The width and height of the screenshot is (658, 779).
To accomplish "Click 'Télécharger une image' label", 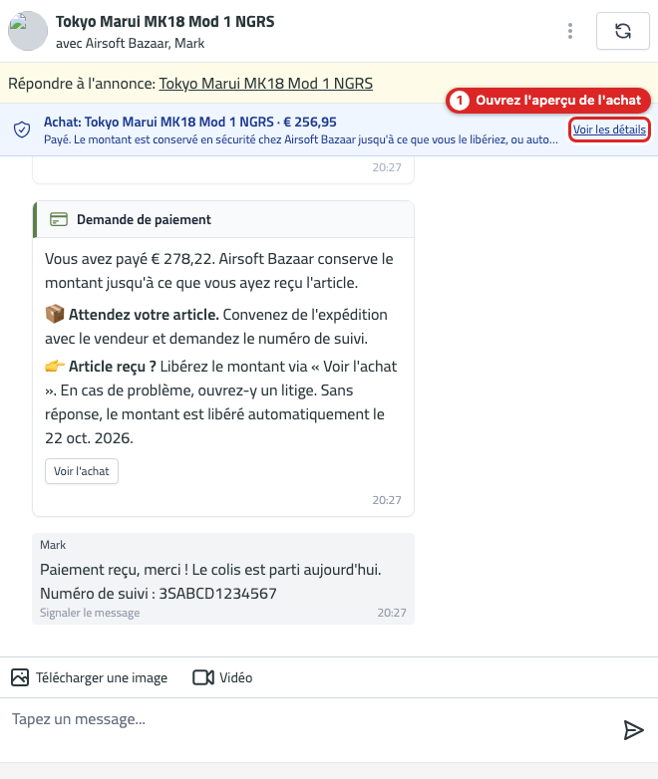I will click(x=102, y=677).
